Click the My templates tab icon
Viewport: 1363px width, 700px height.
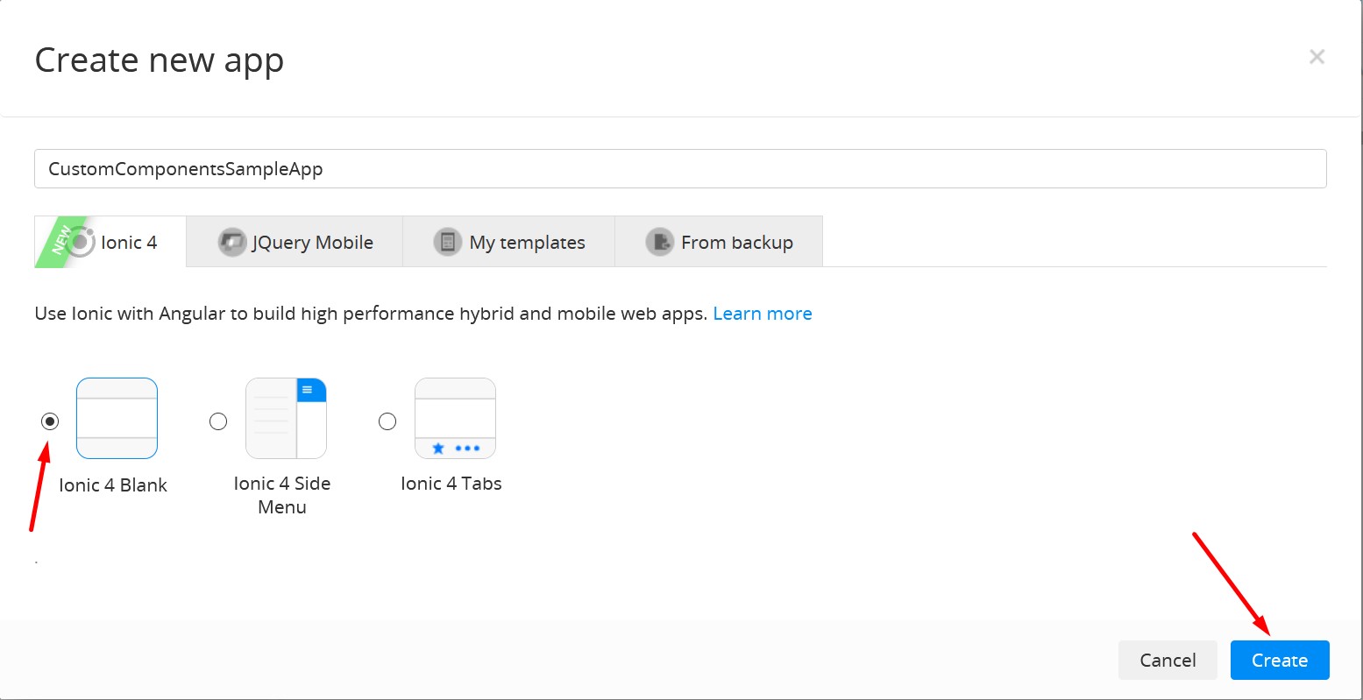(x=448, y=242)
